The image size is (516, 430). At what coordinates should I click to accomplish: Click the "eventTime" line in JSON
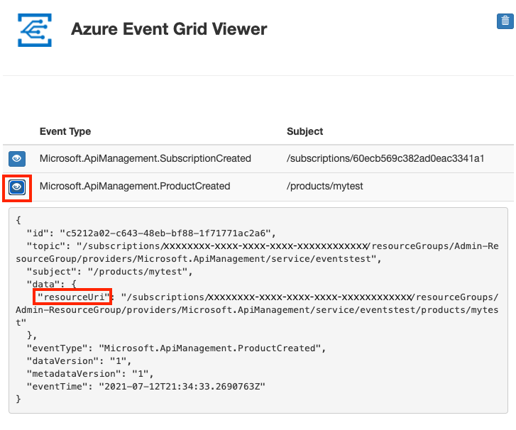146,386
